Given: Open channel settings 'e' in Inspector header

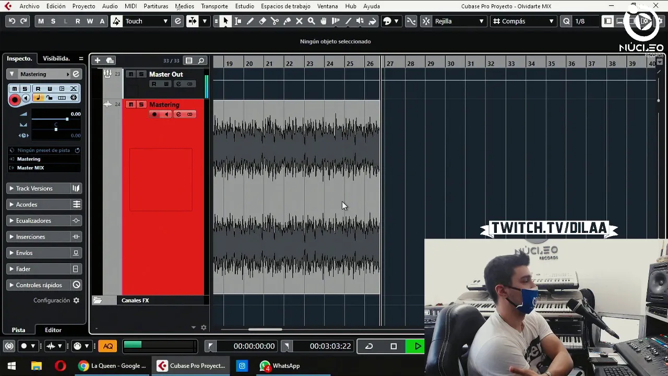Looking at the screenshot, I should [76, 74].
